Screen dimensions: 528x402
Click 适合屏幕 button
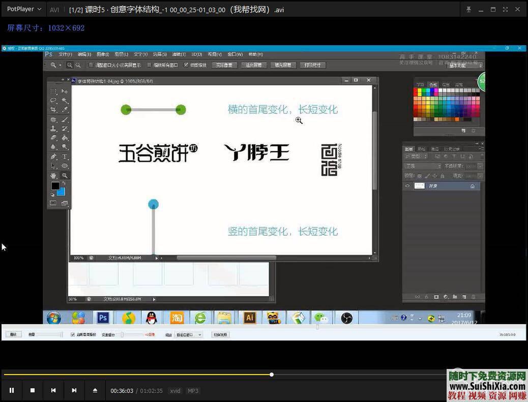[x=254, y=65]
